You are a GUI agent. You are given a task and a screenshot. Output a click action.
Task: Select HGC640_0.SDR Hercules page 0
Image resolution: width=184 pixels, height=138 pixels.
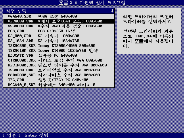coord(59,85)
